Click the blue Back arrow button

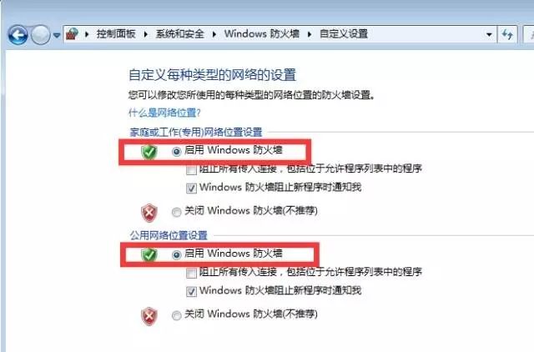pos(18,35)
